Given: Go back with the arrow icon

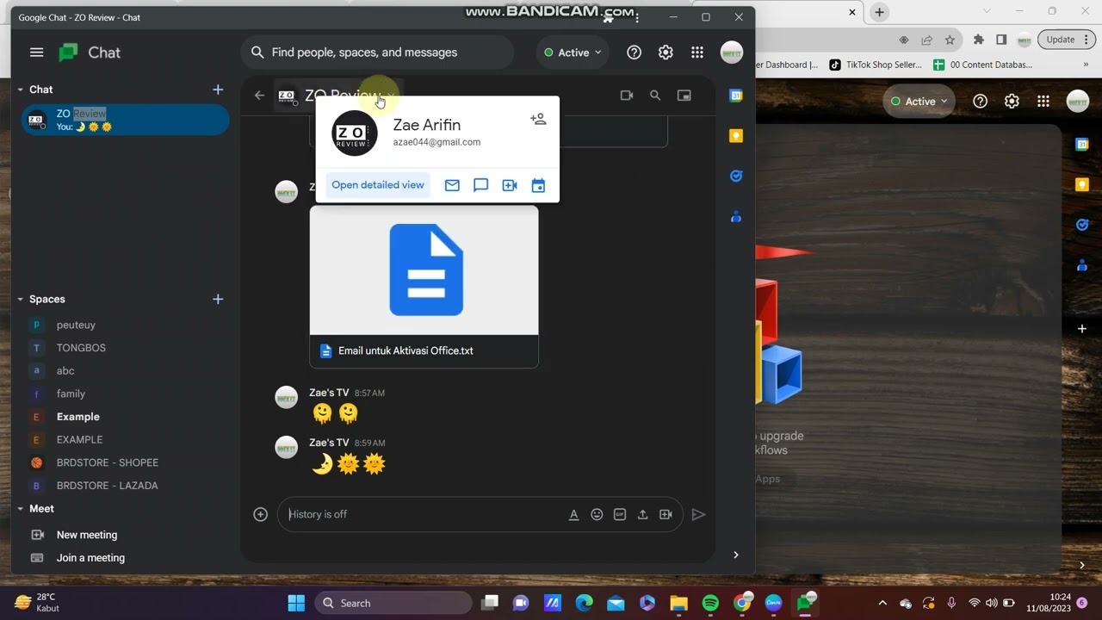Looking at the screenshot, I should [x=259, y=96].
